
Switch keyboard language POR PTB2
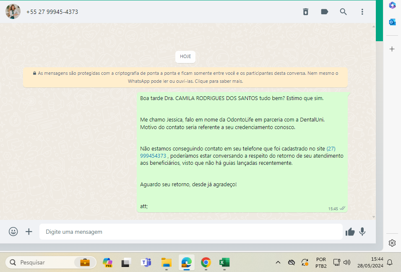(x=321, y=262)
